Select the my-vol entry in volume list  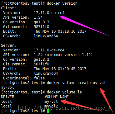[x=51, y=102]
